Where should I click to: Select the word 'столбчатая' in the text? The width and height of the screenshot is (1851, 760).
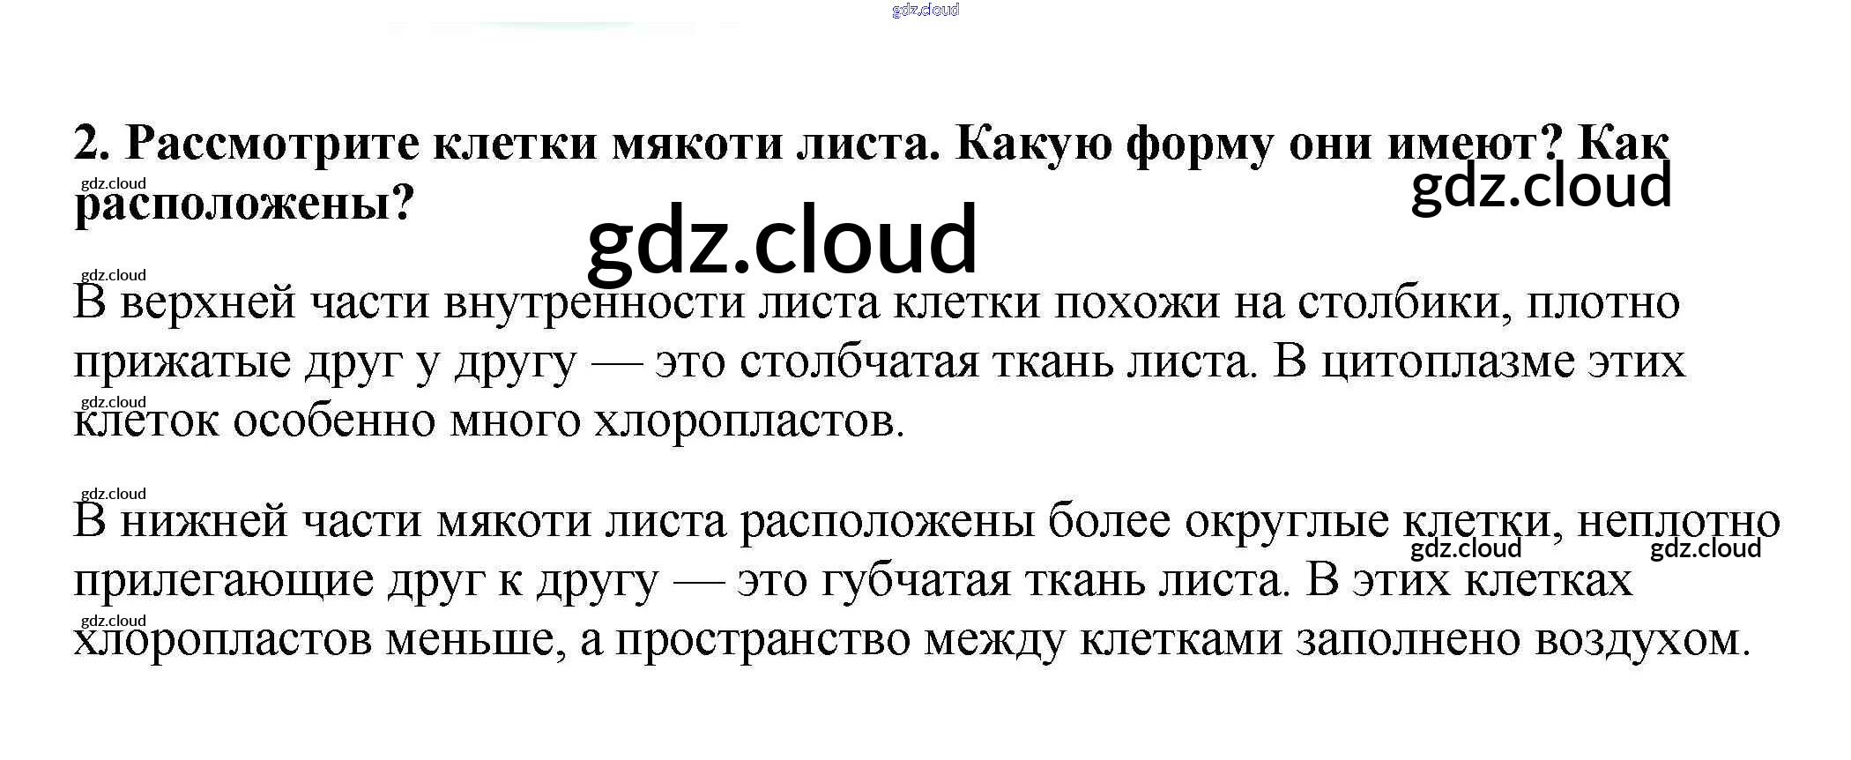(x=859, y=361)
